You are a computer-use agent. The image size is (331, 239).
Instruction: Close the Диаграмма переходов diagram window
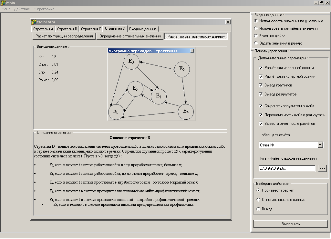(x=192, y=51)
